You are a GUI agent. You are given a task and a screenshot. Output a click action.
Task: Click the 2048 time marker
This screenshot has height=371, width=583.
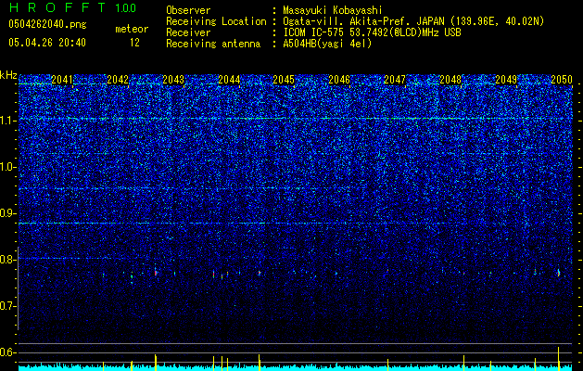pos(450,80)
